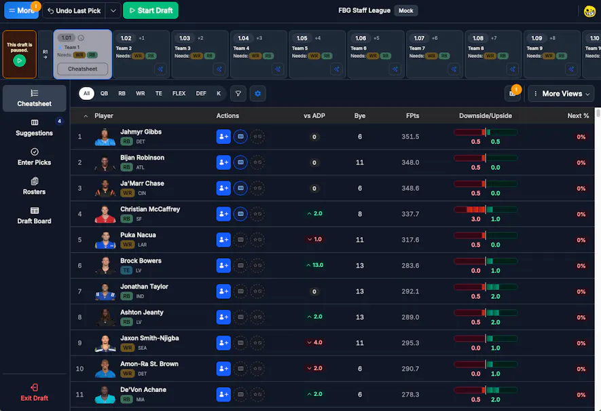Filter players by the QB tab
Screen dimensions: 601x411
click(105, 94)
